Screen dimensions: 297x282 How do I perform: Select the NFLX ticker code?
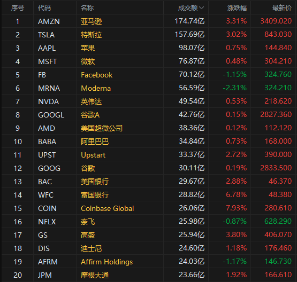point(47,222)
